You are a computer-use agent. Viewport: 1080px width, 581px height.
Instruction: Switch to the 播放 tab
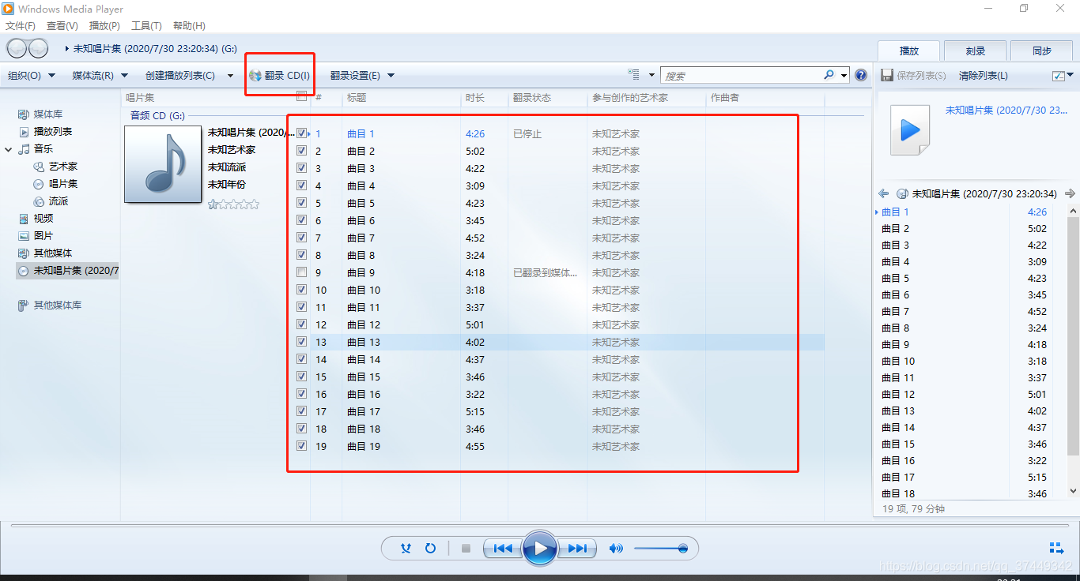pyautogui.click(x=909, y=51)
